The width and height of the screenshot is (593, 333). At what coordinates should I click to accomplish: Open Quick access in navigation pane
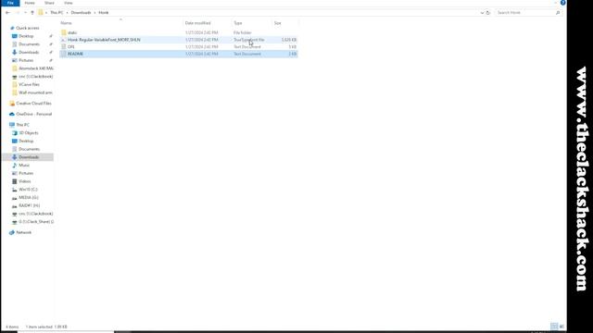(x=27, y=28)
